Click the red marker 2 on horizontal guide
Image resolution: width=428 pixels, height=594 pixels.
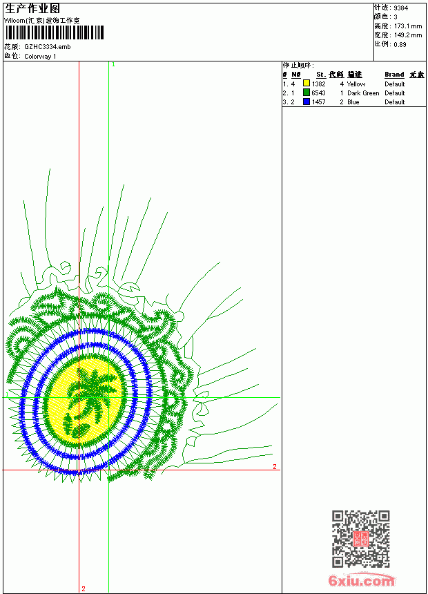tap(275, 466)
